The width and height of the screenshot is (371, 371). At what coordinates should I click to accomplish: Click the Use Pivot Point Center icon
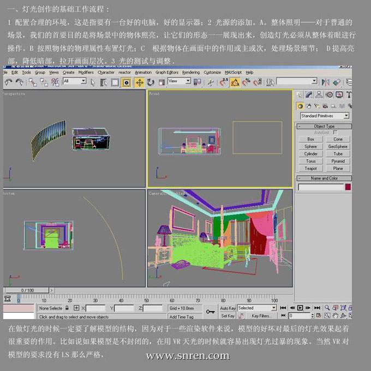(197, 82)
